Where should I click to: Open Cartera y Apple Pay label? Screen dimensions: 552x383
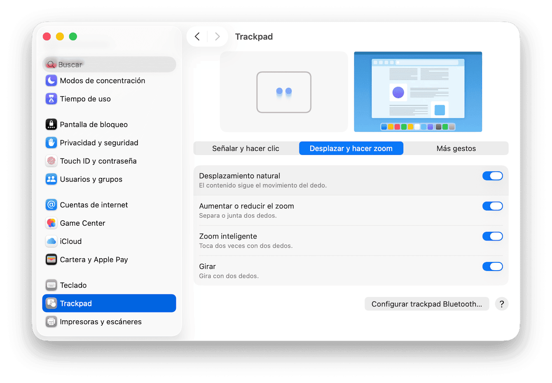tap(94, 259)
